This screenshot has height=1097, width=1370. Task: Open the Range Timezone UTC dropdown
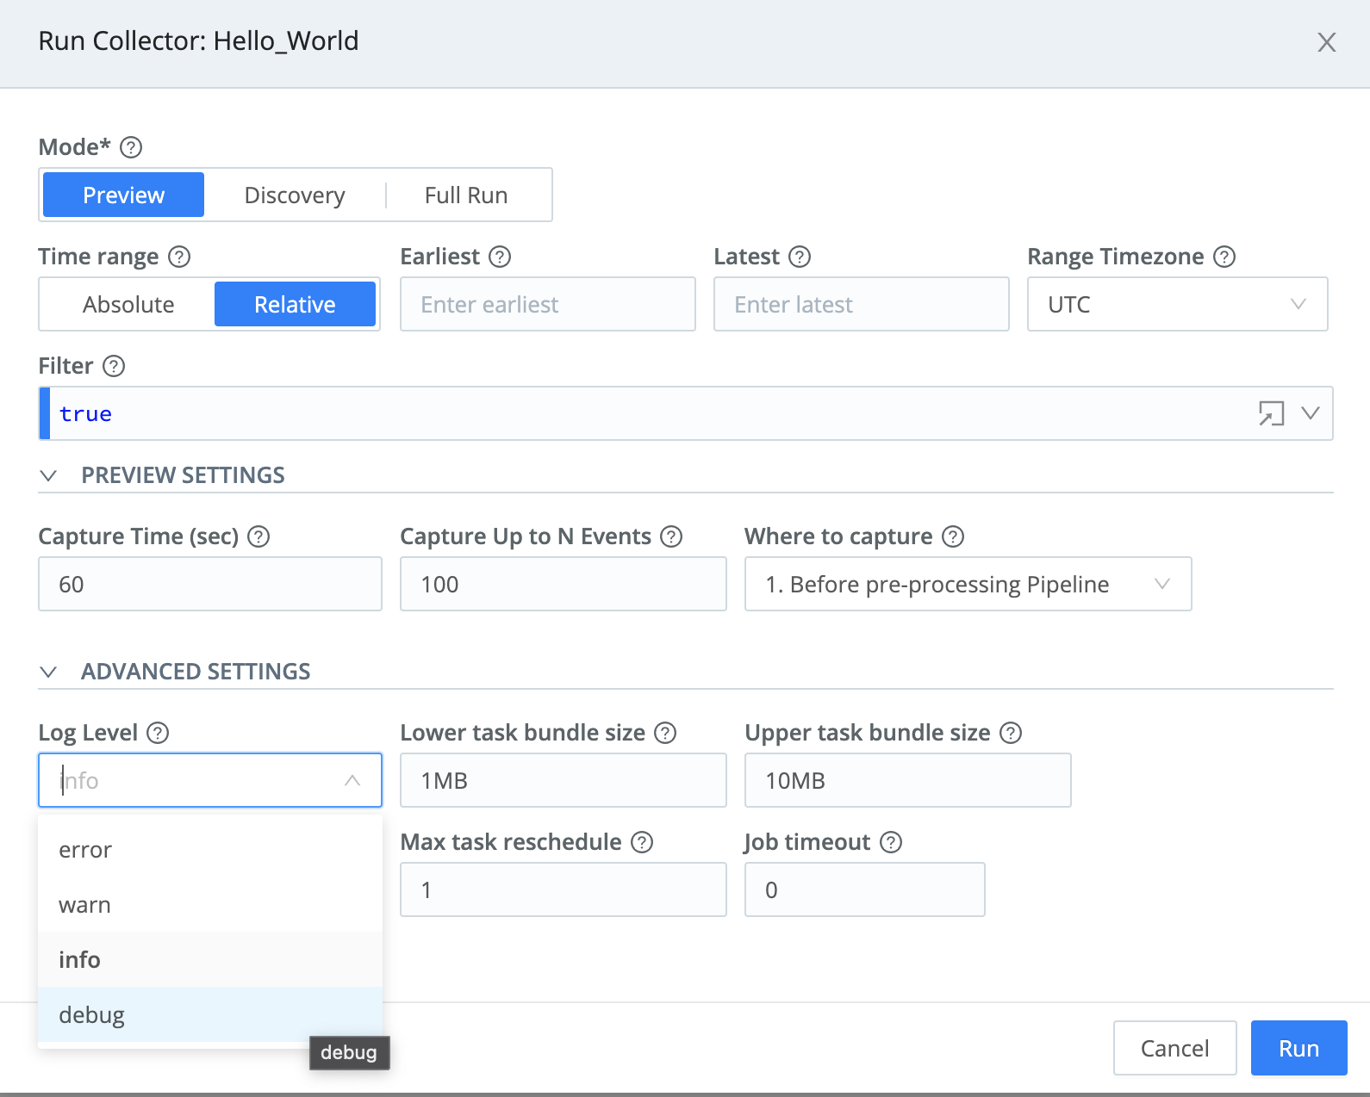[1176, 304]
